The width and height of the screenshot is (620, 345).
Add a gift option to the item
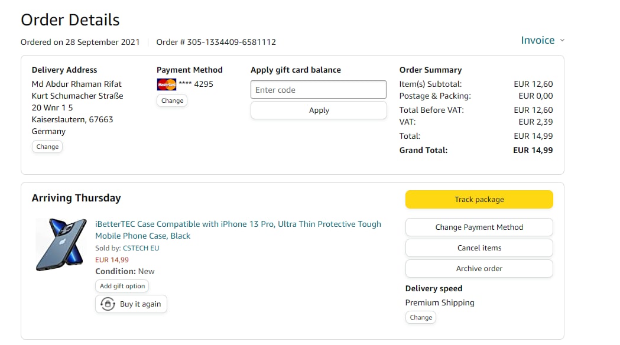coord(122,286)
